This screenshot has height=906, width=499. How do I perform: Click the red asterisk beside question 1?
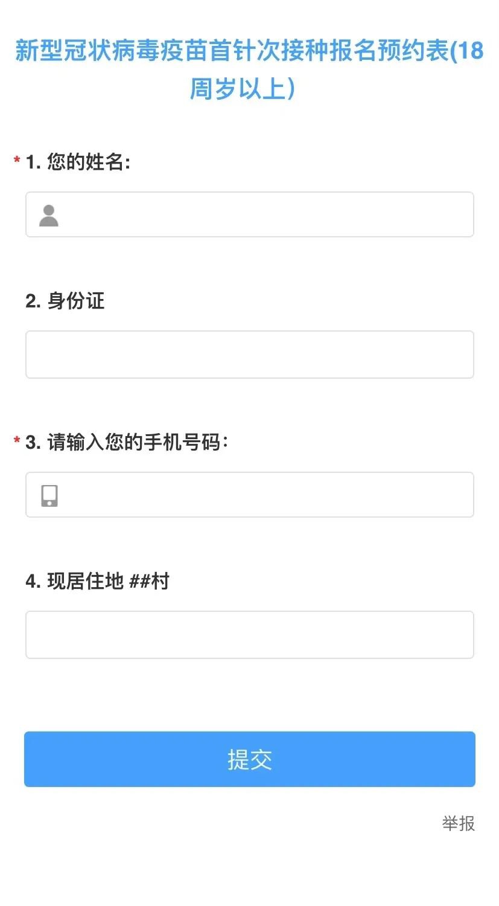(x=17, y=161)
